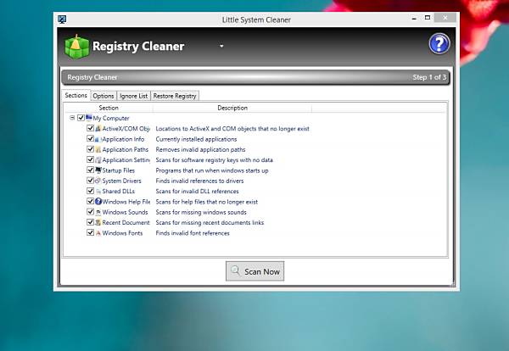Click the Application Paths row icon
Viewport: 509px width, 351px height.
[98, 149]
